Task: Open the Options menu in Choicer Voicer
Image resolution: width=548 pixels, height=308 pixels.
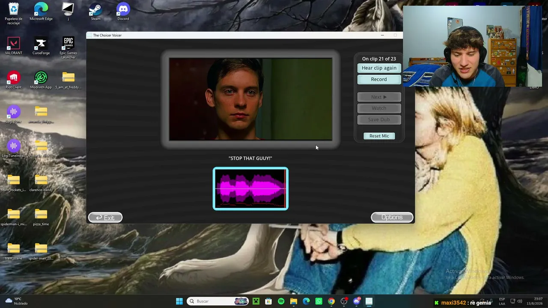Action: point(392,217)
